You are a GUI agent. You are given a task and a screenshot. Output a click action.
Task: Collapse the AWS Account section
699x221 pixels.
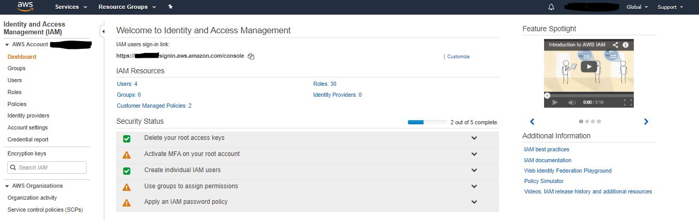7,45
